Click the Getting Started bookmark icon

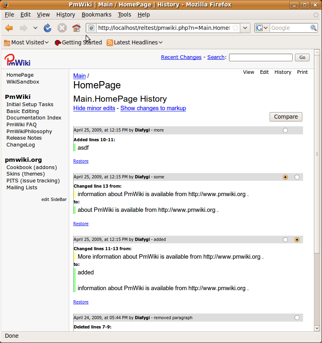click(x=58, y=42)
